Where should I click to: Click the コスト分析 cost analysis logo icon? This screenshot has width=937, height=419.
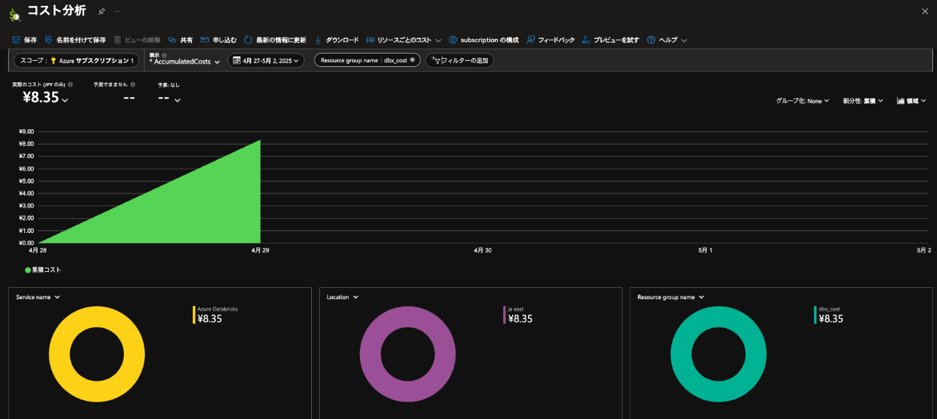point(14,13)
